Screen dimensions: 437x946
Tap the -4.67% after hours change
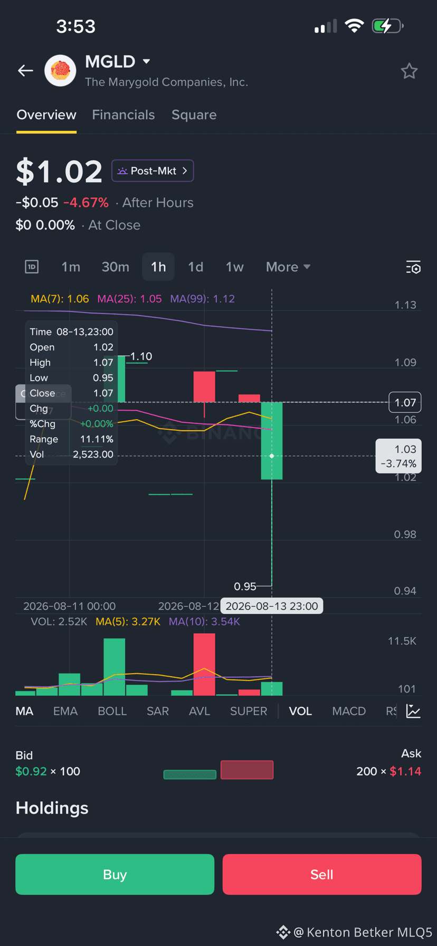point(86,203)
